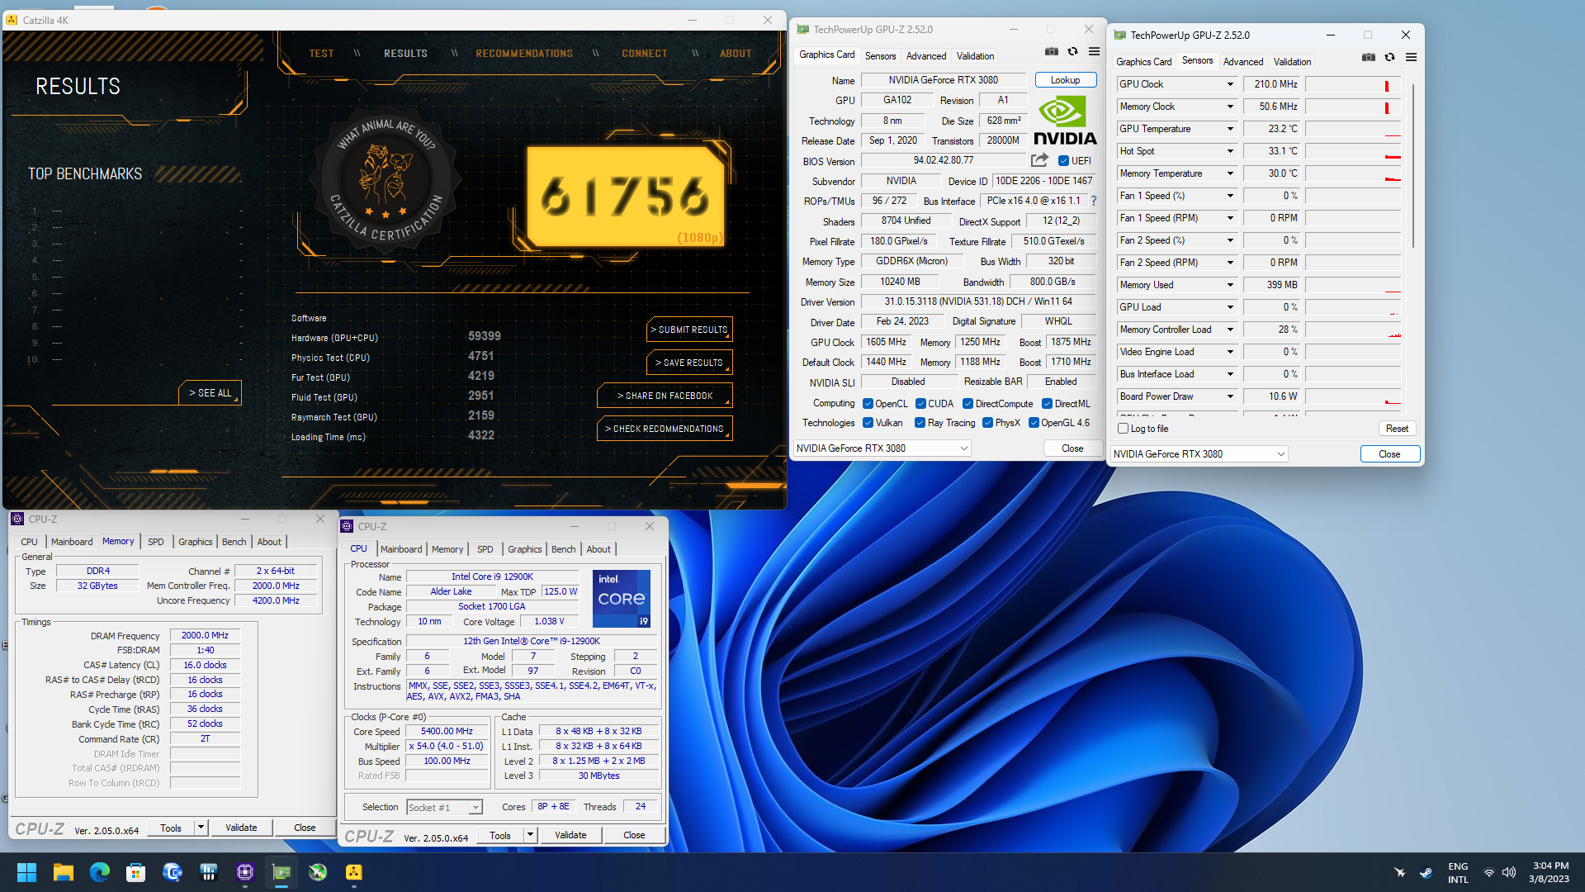Open the hamburger menu in left GPU-Z window
Screen dimensions: 1585x892
[1094, 51]
